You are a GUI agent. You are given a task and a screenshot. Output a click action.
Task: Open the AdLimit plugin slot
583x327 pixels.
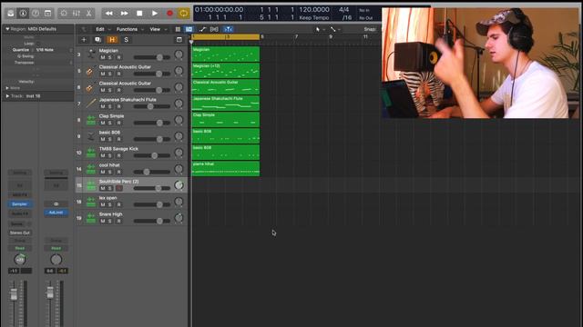click(56, 213)
